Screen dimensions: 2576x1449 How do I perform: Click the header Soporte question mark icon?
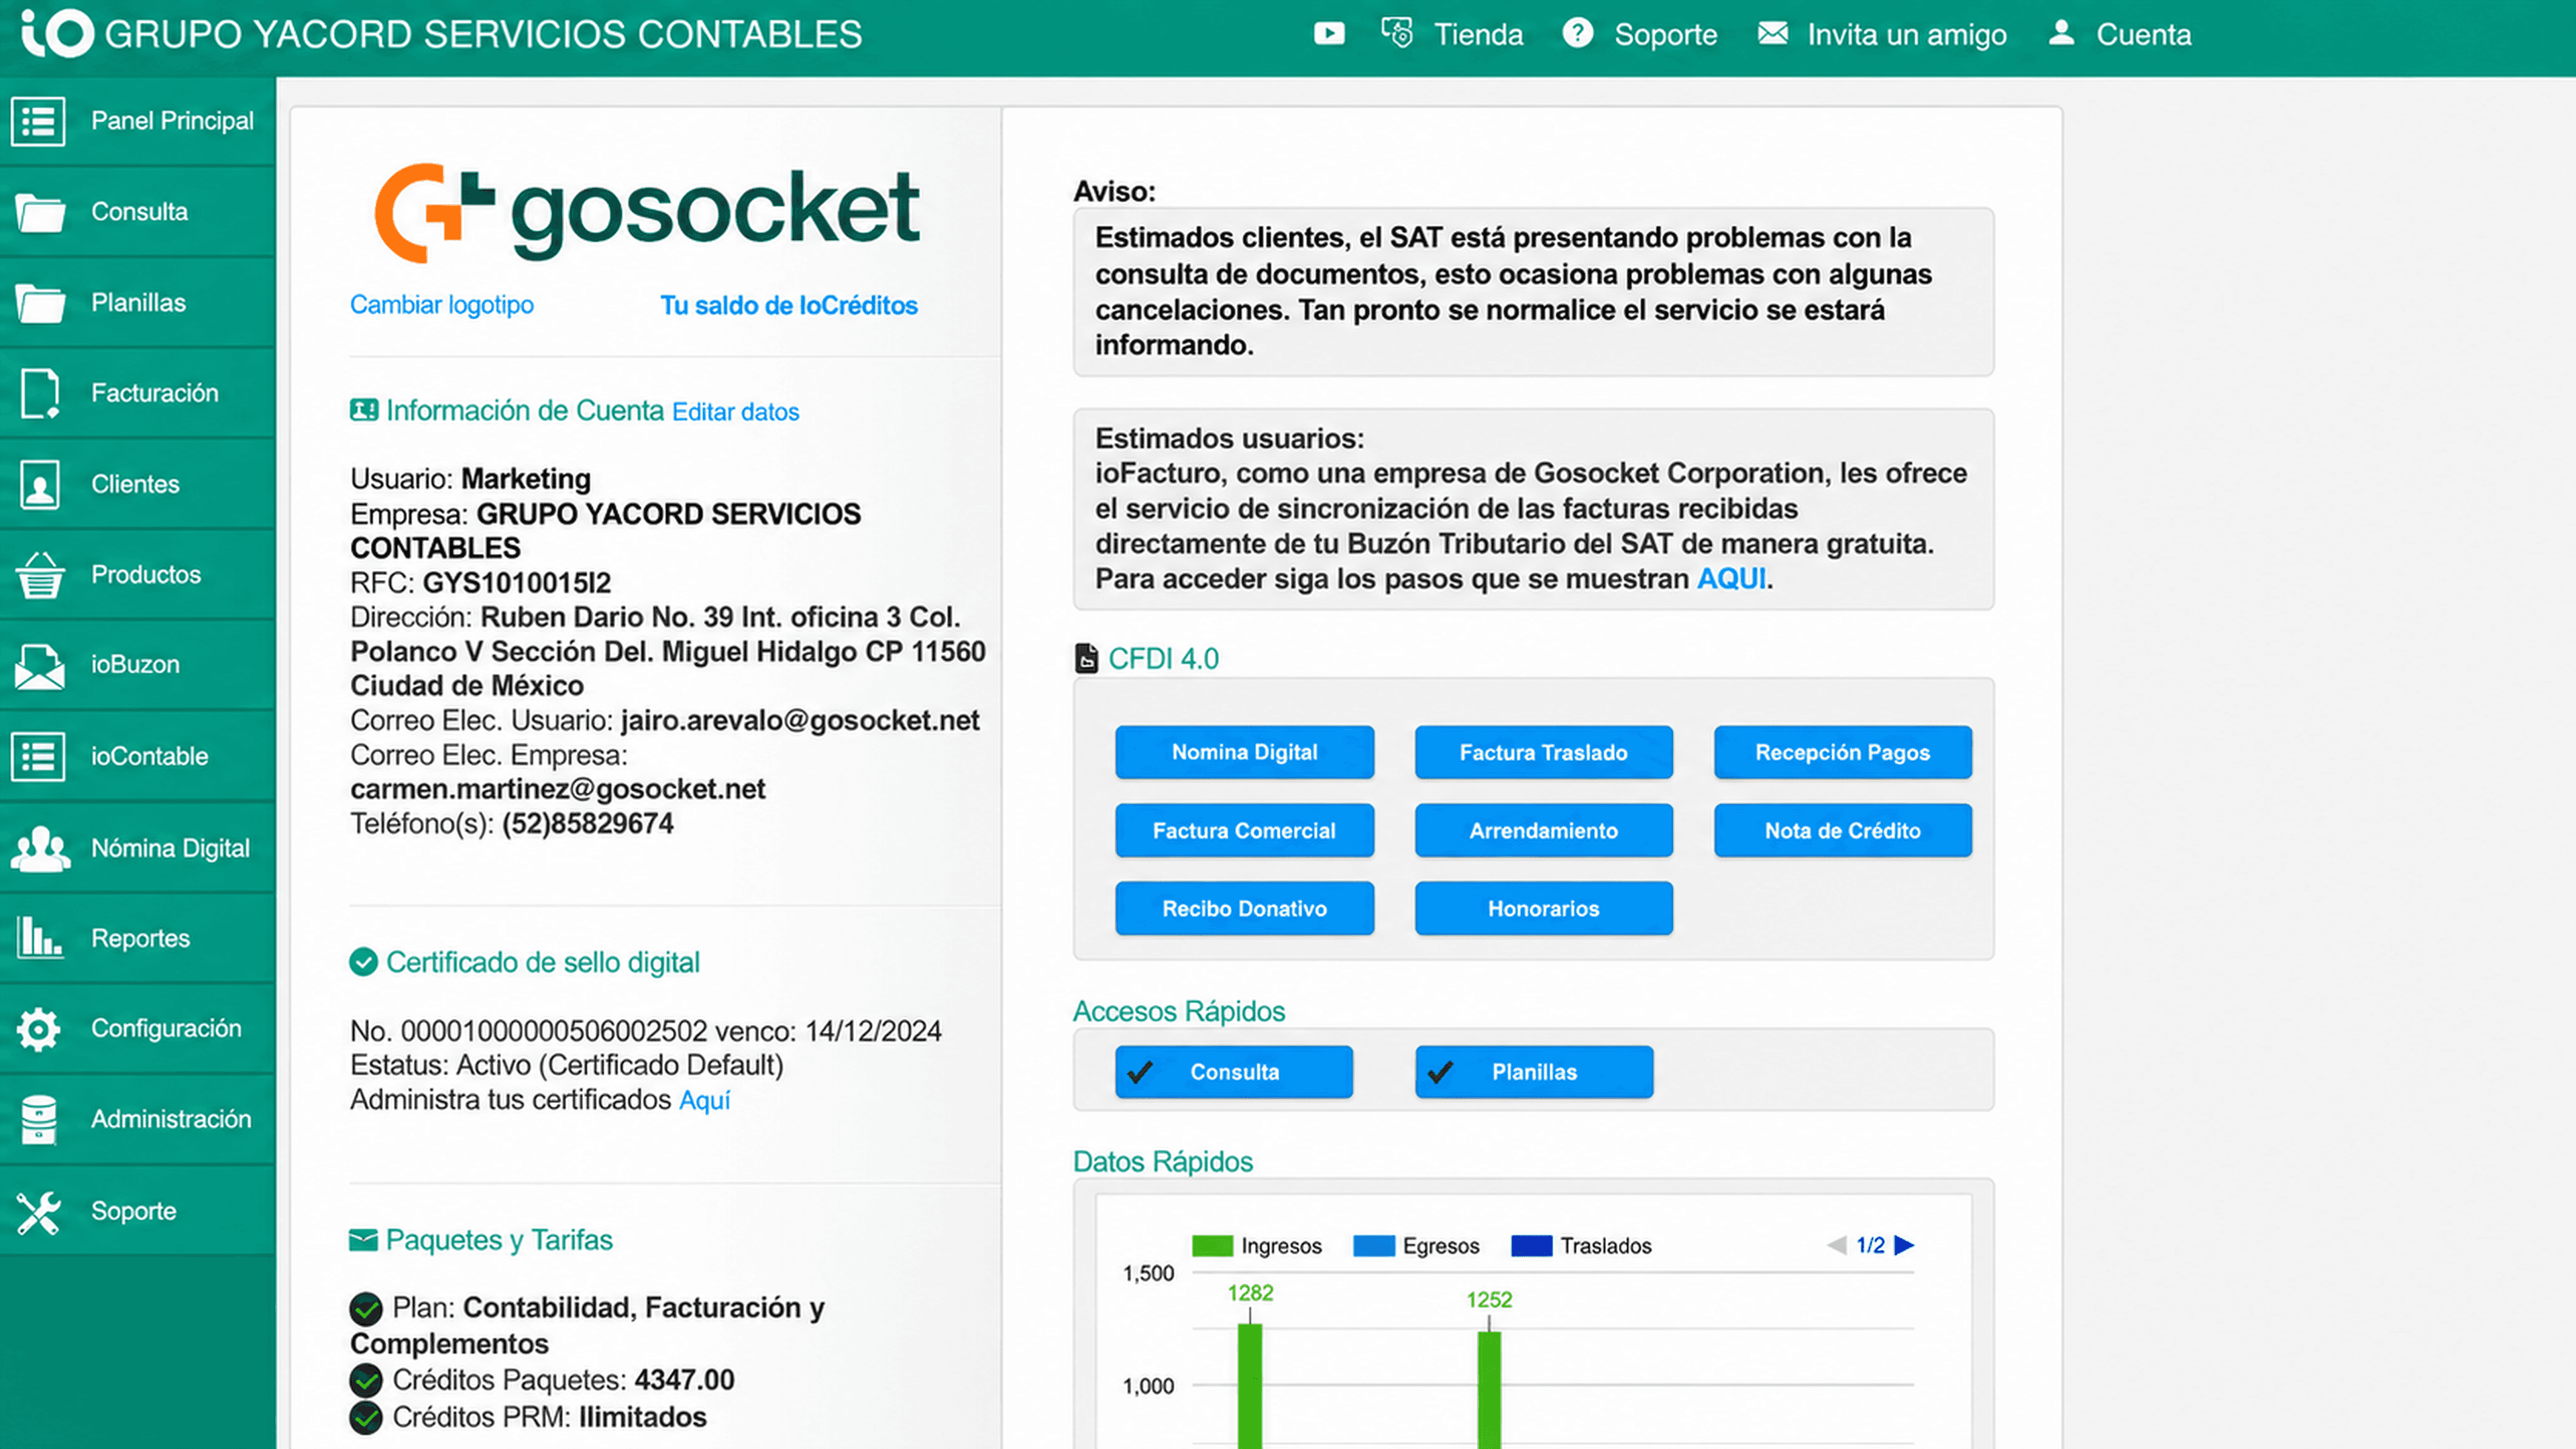point(1578,33)
